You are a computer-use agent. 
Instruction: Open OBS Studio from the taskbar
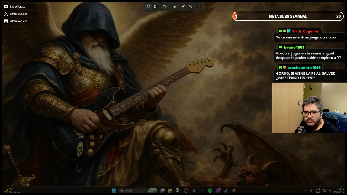[x=186, y=191]
